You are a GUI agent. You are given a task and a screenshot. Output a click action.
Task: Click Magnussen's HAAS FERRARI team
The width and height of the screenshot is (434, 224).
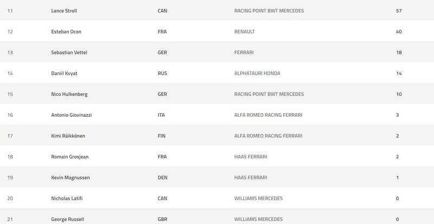[251, 178]
